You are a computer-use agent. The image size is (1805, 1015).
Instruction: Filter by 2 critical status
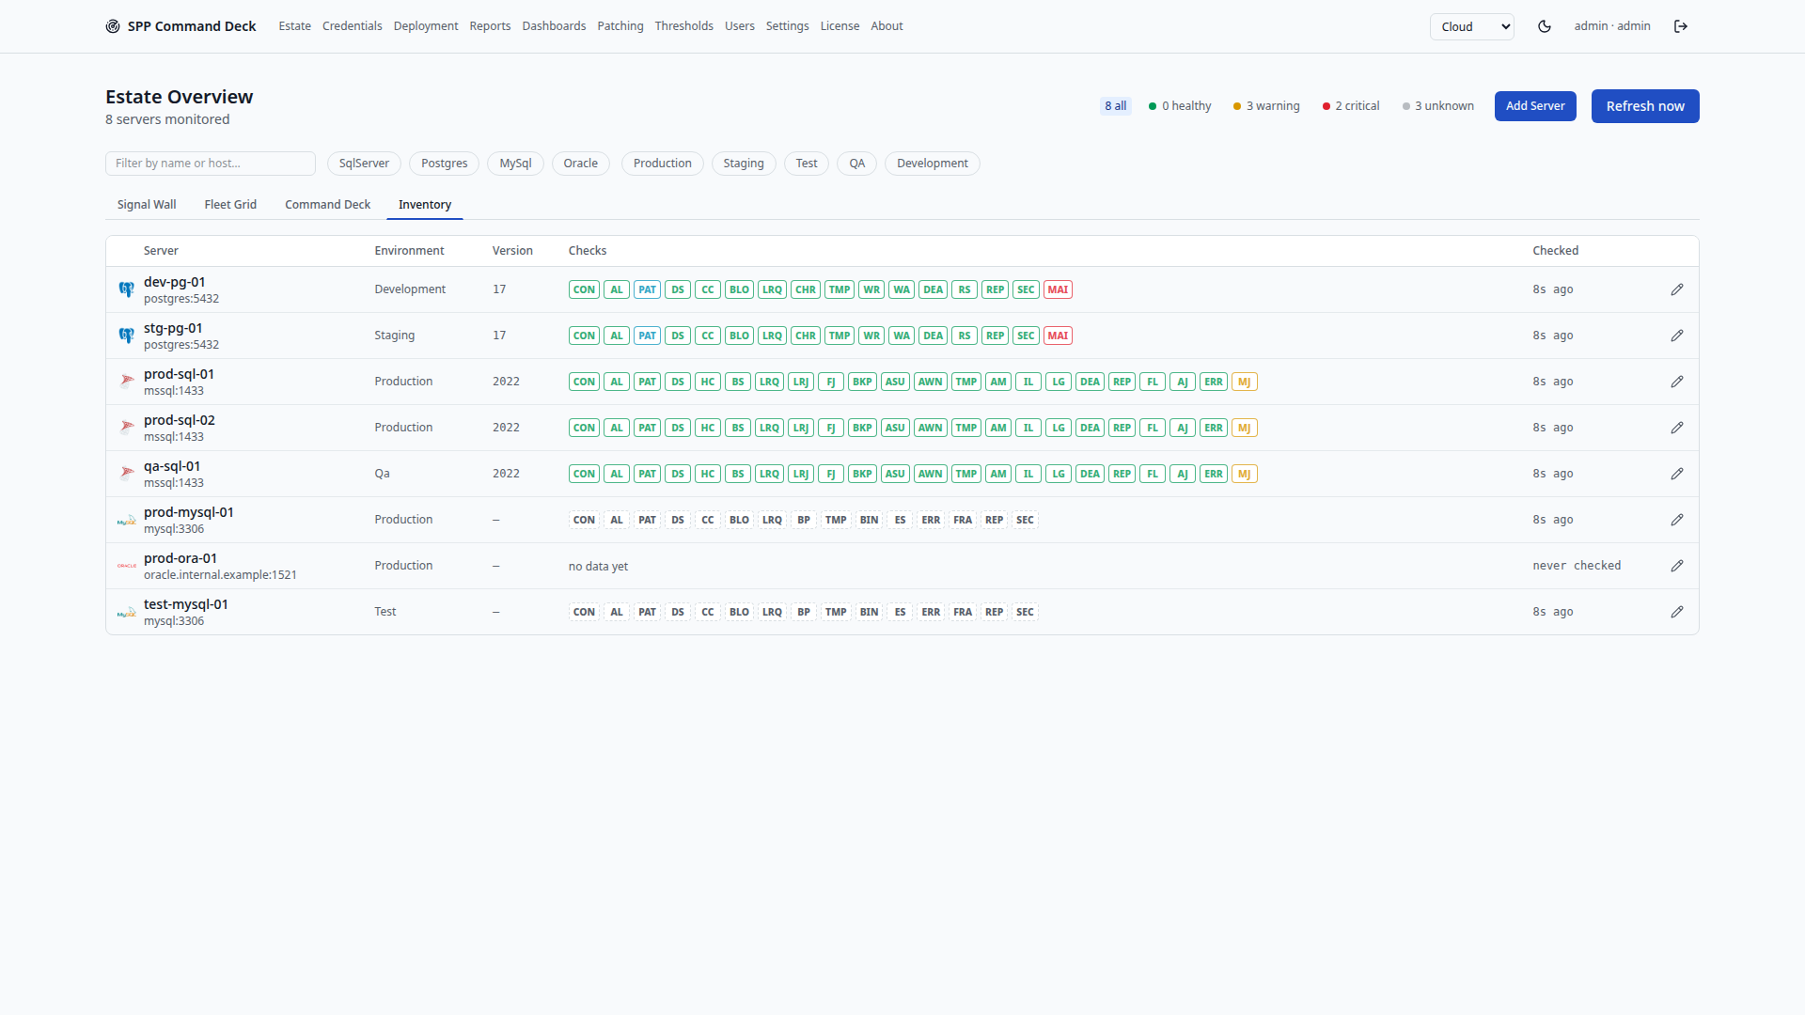tap(1351, 106)
